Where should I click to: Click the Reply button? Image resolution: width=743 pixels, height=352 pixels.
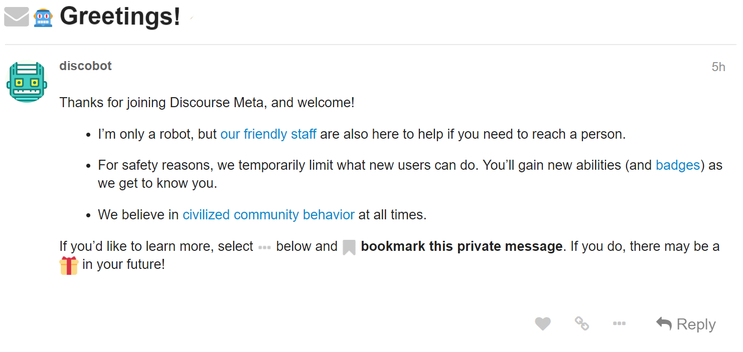686,324
